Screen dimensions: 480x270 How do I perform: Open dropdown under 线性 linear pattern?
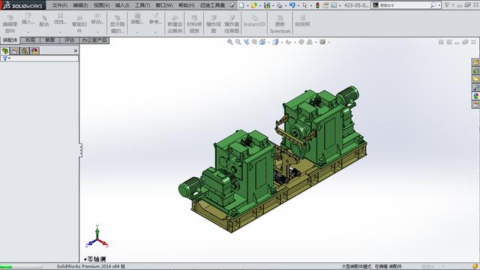coord(60,31)
